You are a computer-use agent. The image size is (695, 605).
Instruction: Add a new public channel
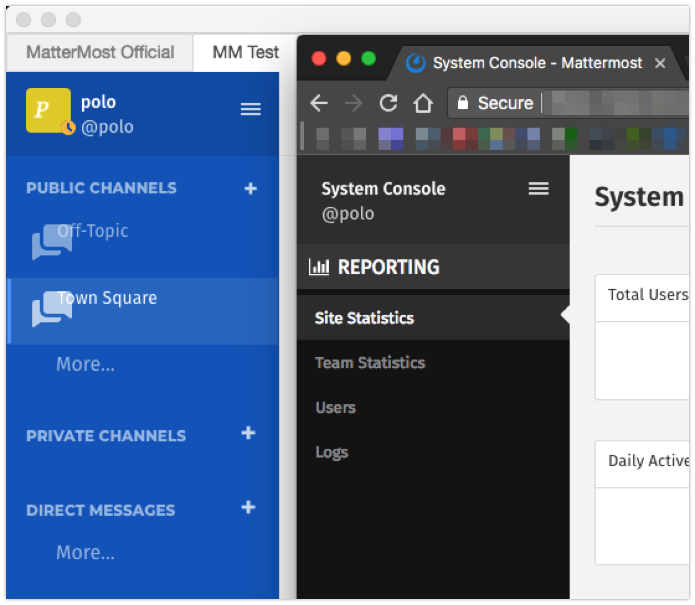point(251,188)
